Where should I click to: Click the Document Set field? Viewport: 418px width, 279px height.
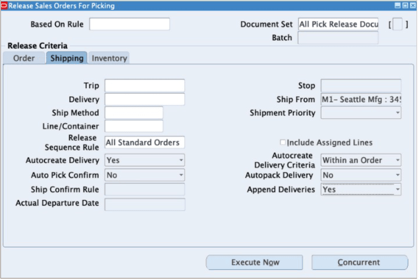(x=338, y=24)
